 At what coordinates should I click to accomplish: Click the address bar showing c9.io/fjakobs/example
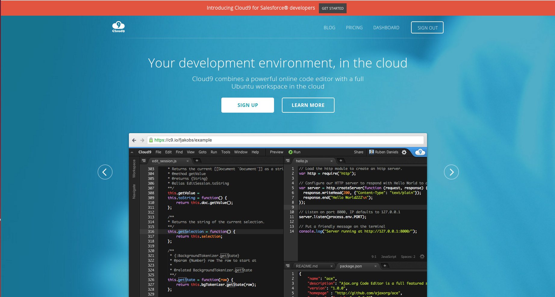click(x=285, y=140)
